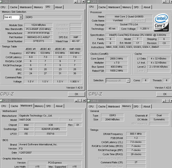The height and width of the screenshot is (168, 172).
Task: Open Memory tab in CPU processor window
Action: [127, 7]
